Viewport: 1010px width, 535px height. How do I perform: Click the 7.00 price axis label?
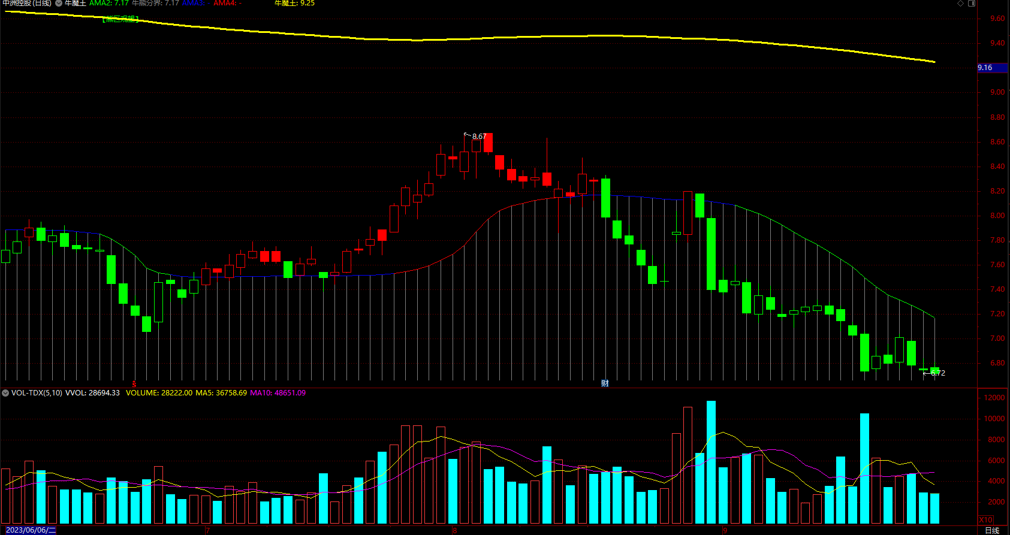(997, 338)
